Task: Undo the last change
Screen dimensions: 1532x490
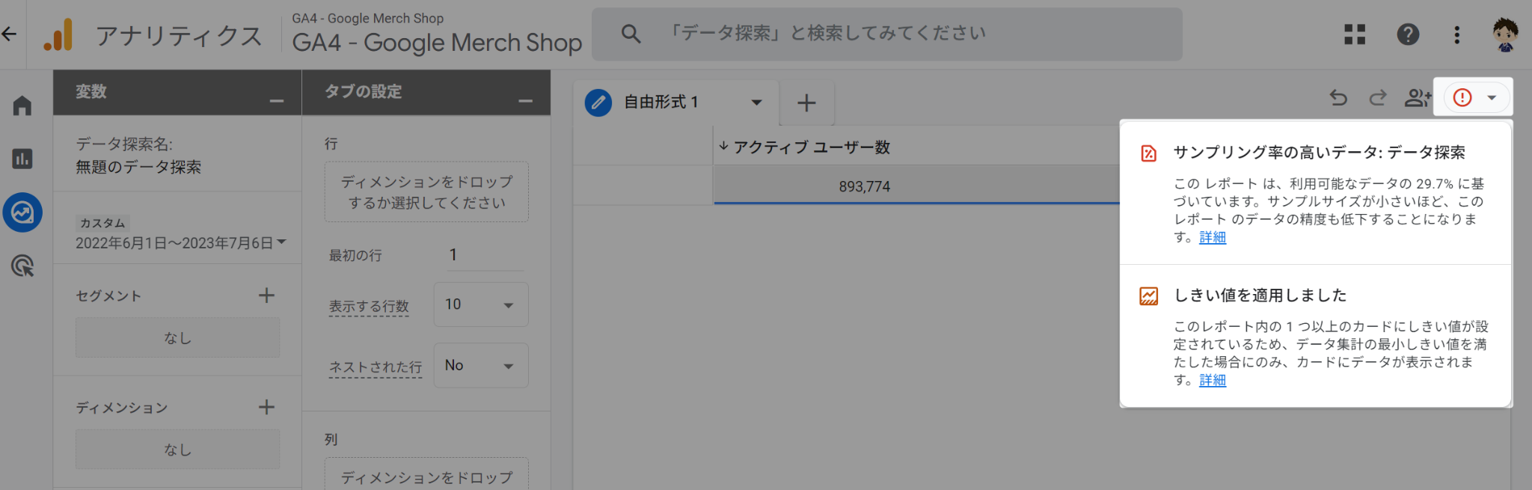Action: point(1338,98)
